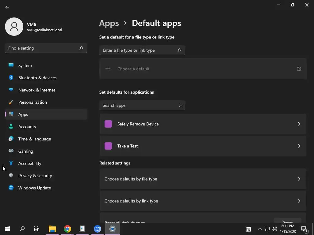Go to Bluetooth & devices settings
Viewport: 314px width, 235px height.
tap(37, 78)
